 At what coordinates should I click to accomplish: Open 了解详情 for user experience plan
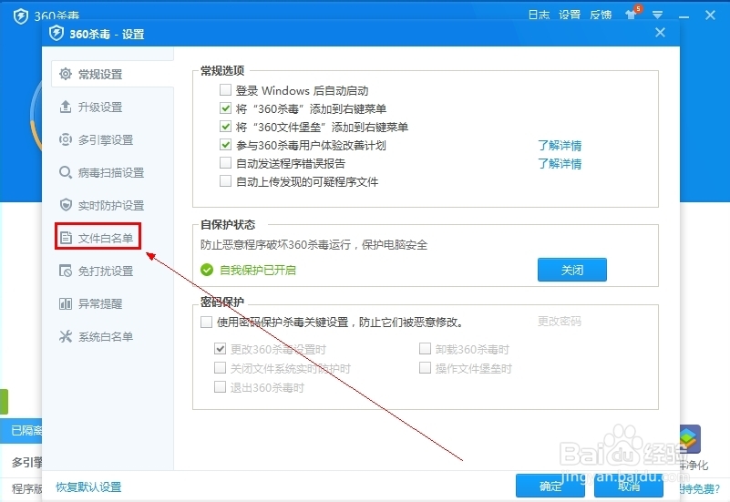(560, 145)
